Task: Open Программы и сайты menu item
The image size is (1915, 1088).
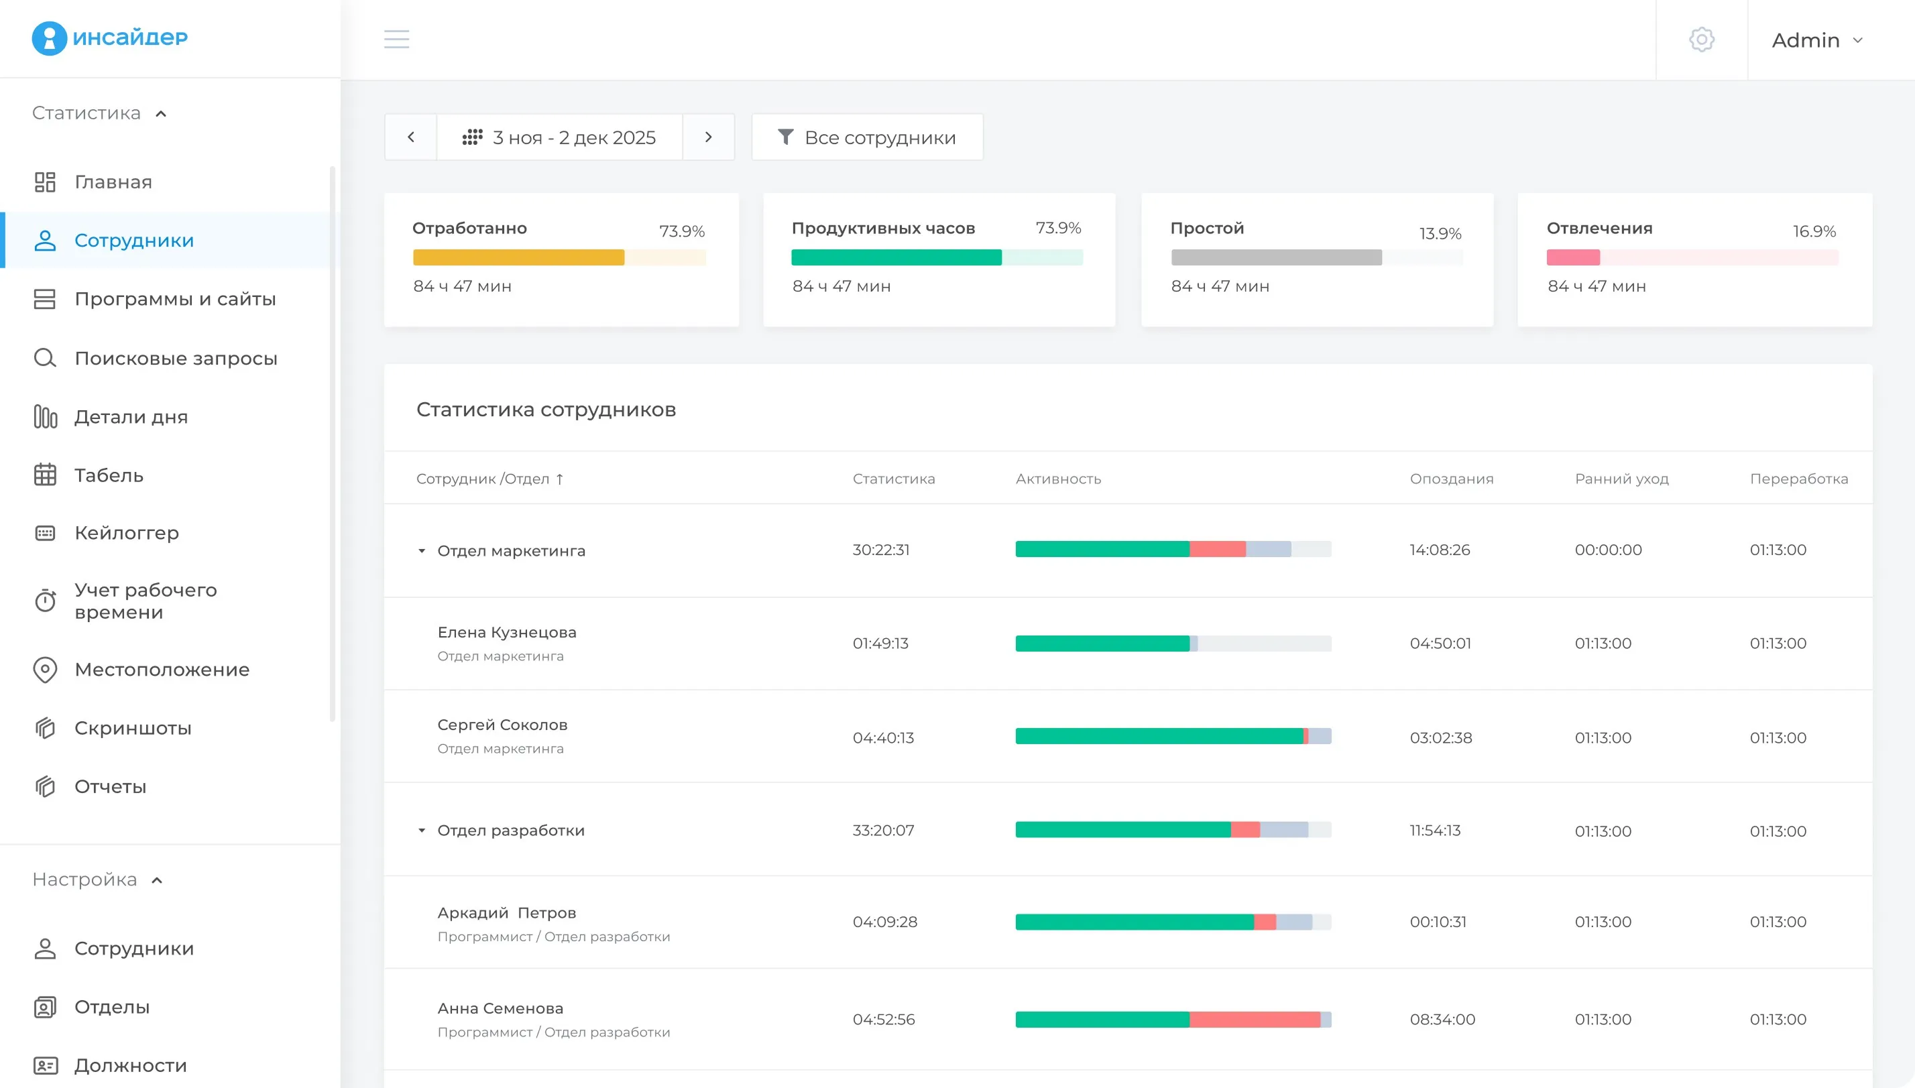Action: click(175, 299)
